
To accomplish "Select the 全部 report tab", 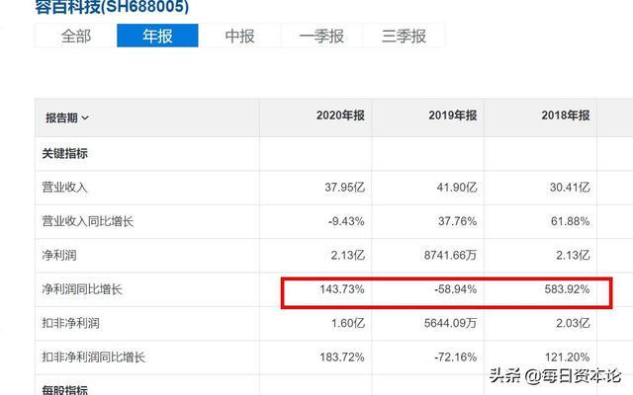I will 76,36.
